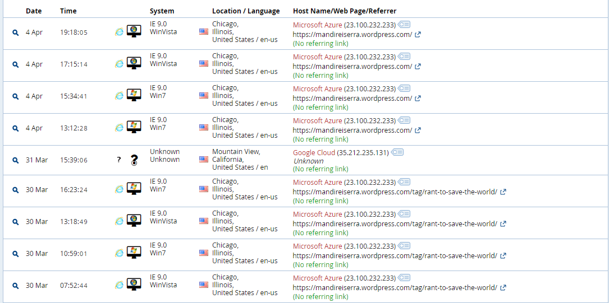Magnify the 31 Mar 15:39:06 visitor
The width and height of the screenshot is (609, 303).
(16, 160)
